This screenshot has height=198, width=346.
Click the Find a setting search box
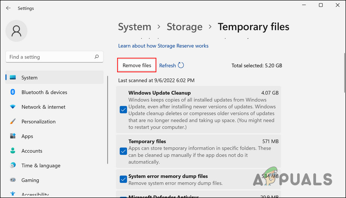(50, 57)
